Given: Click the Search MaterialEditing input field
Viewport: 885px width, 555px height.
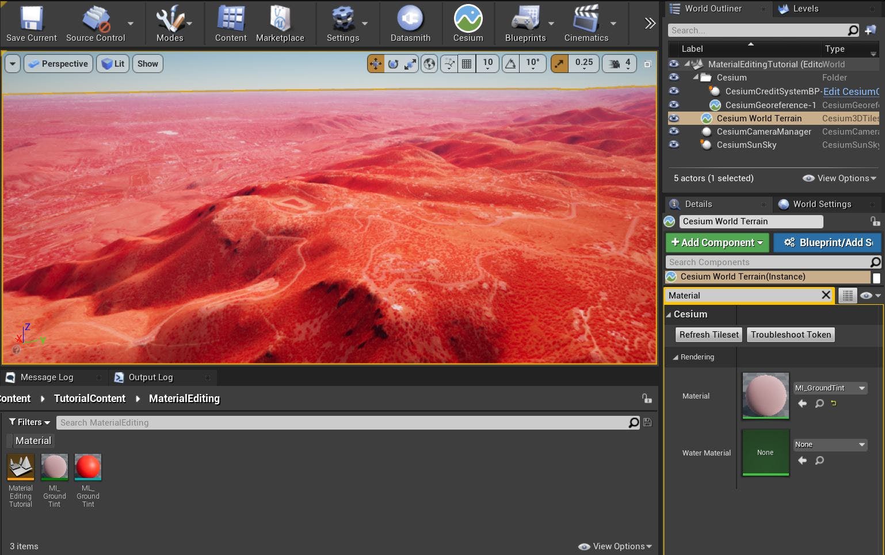Looking at the screenshot, I should [345, 422].
